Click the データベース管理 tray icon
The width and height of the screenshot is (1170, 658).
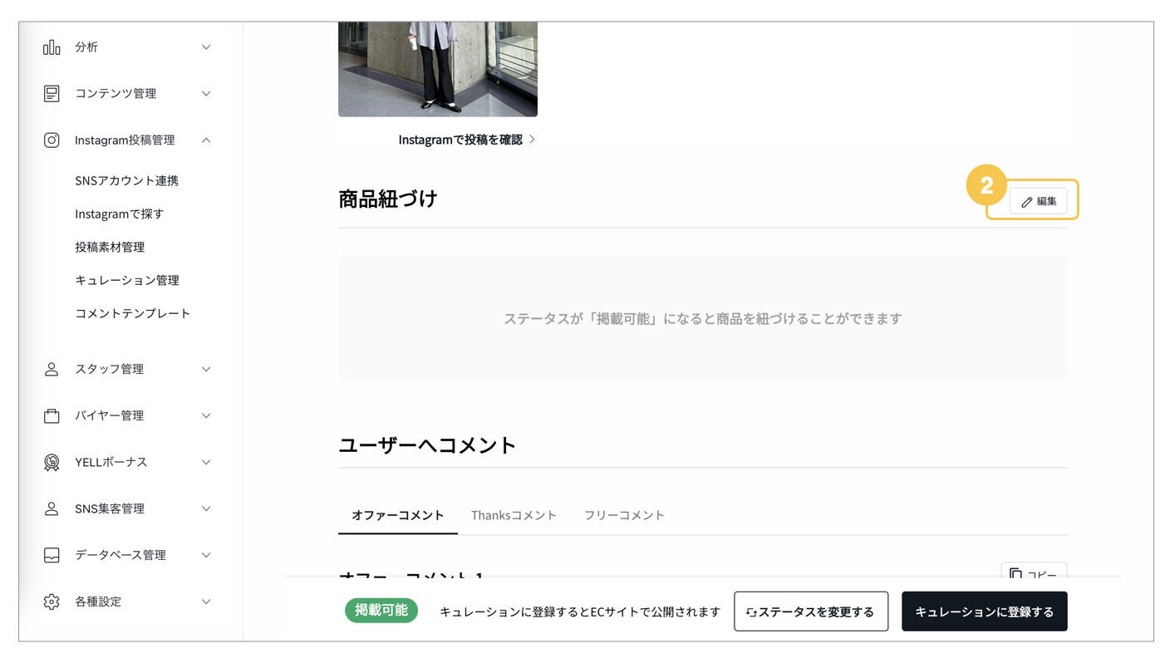tap(52, 555)
